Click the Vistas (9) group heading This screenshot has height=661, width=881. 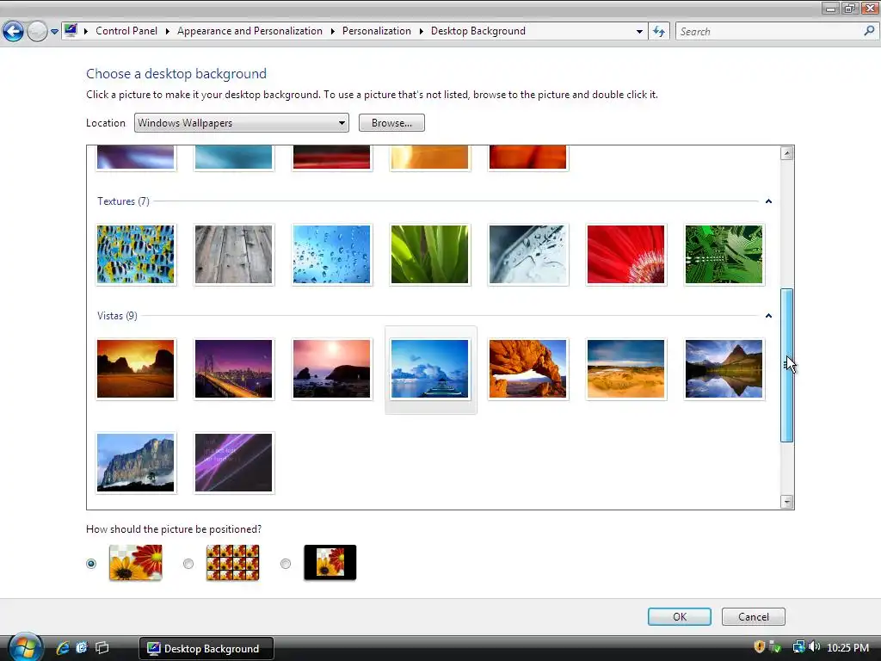point(117,316)
